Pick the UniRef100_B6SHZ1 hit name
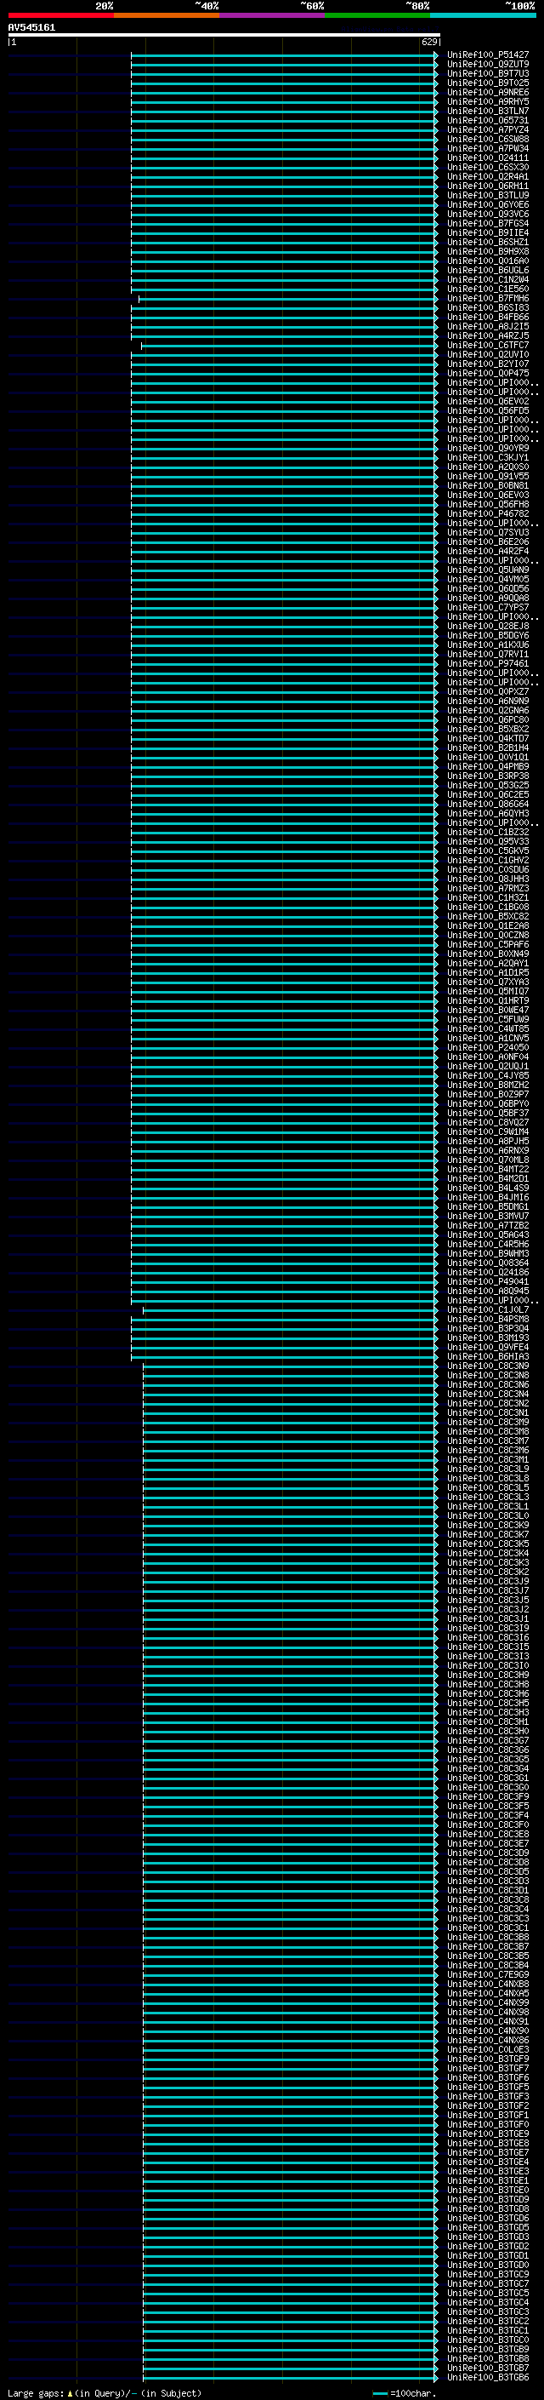Image resolution: width=544 pixels, height=2400 pixels. pyautogui.click(x=488, y=243)
